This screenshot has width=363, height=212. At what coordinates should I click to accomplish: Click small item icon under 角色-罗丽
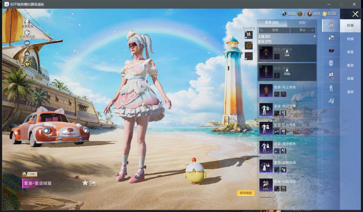[277, 75]
